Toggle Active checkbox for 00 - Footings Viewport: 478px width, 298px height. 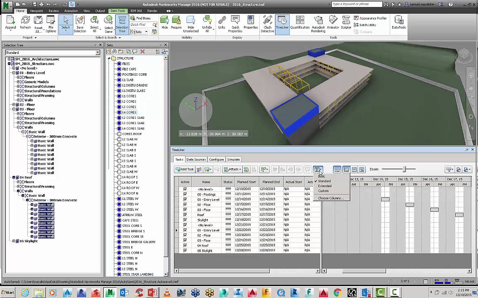tap(185, 194)
